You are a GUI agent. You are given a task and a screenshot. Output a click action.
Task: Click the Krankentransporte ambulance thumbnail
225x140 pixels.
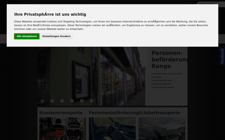coord(63,128)
